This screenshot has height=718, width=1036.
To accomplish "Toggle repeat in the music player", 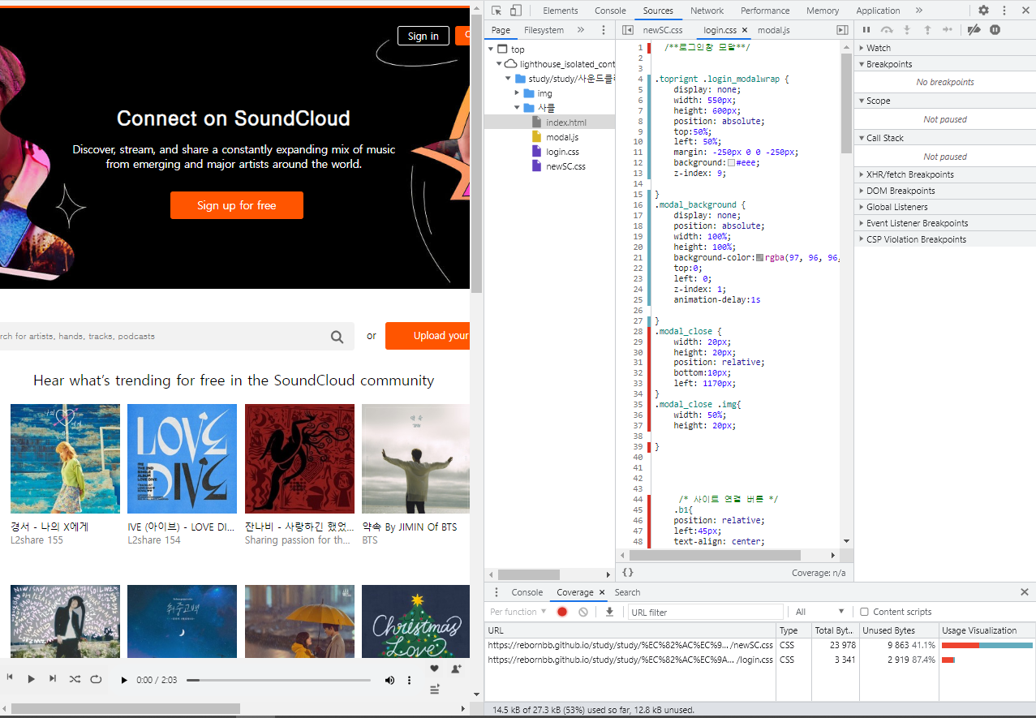I will click(x=96, y=679).
